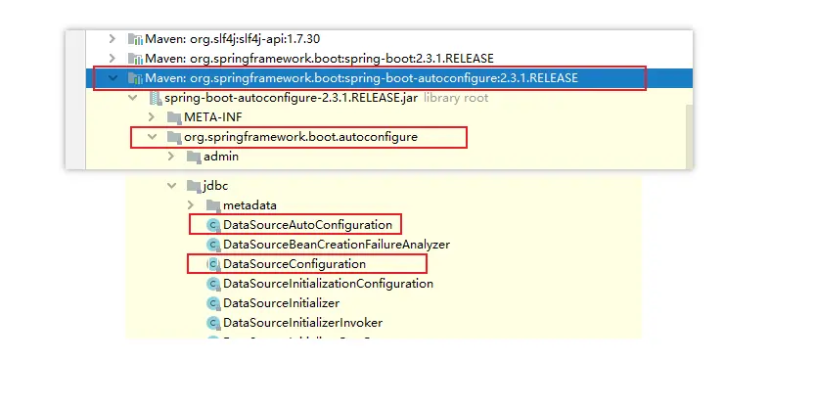
Task: Click the class icon of DataSourceConfiguration
Action: tap(213, 264)
